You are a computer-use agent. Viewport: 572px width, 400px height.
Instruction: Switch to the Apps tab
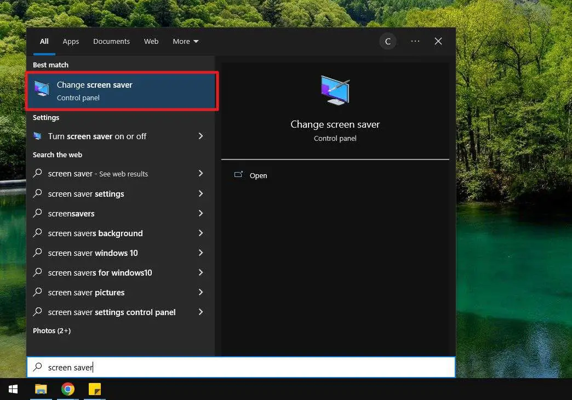point(71,41)
